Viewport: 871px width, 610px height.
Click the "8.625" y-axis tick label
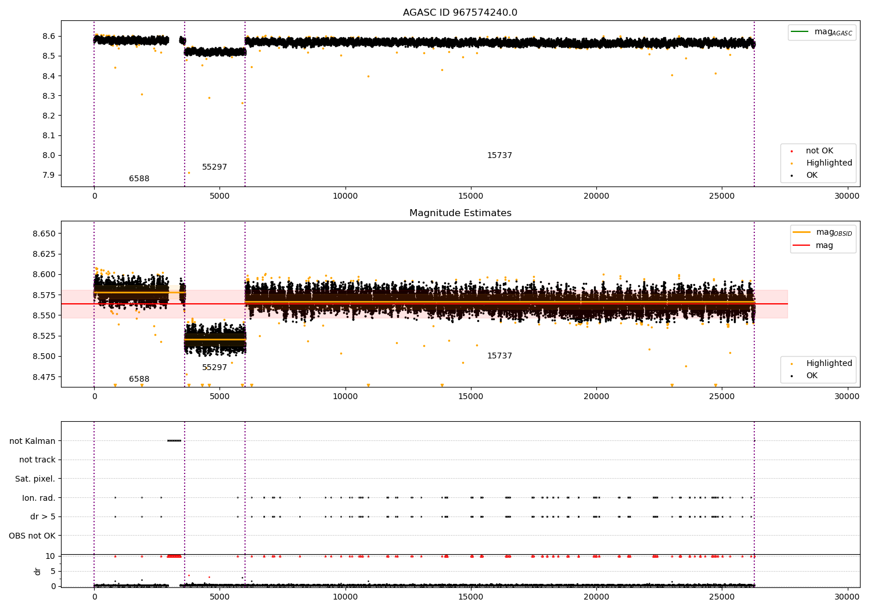44,254
